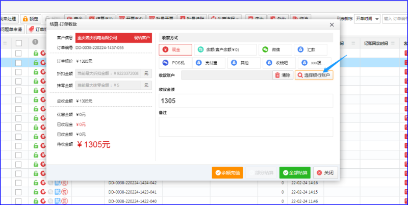Viewport: 408px width, 205px height.
Task: Check the row checkbox for order DD-0038-220224-1423-041
Action: pos(19,192)
